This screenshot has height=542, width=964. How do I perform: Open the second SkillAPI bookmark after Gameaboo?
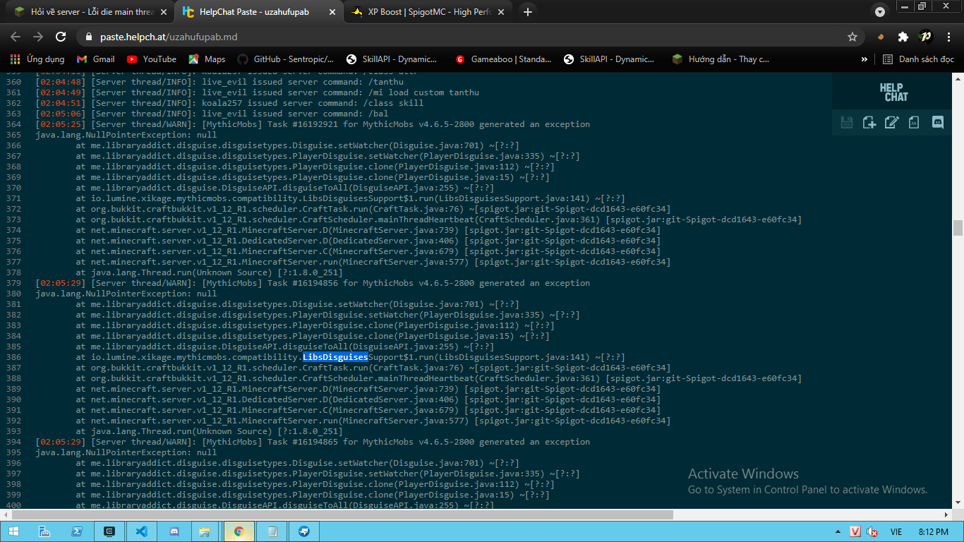tap(609, 59)
